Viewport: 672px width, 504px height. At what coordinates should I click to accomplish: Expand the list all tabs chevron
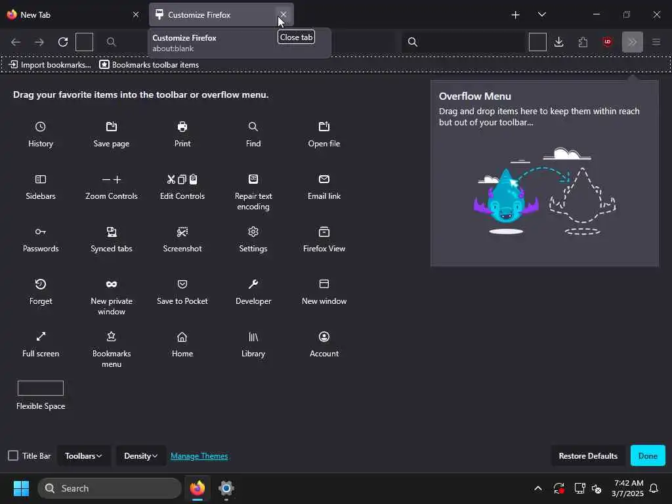(x=541, y=14)
